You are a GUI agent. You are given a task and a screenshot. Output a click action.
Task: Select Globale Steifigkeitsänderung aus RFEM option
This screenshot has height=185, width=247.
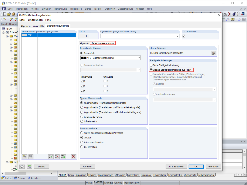point(171,70)
